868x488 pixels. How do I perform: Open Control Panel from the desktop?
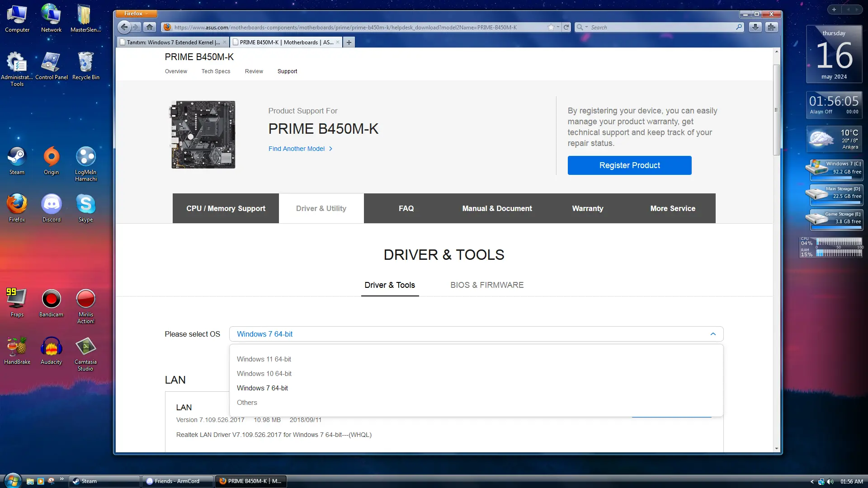tap(51, 66)
